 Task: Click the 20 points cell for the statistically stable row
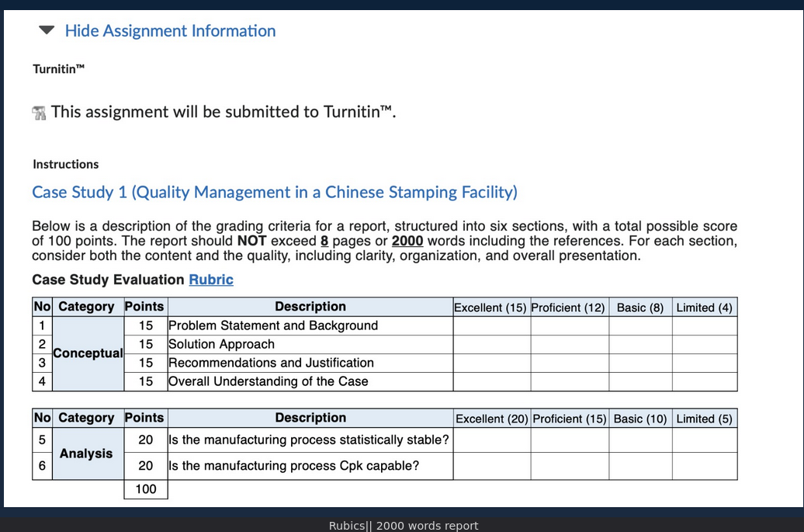point(146,440)
